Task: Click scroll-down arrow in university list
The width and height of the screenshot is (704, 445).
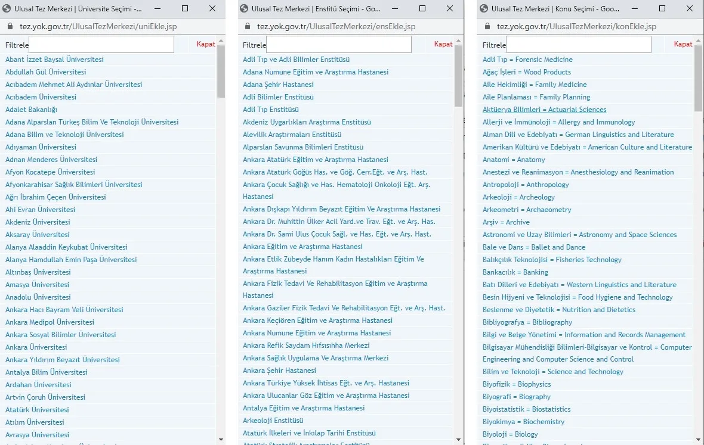Action: point(221,440)
